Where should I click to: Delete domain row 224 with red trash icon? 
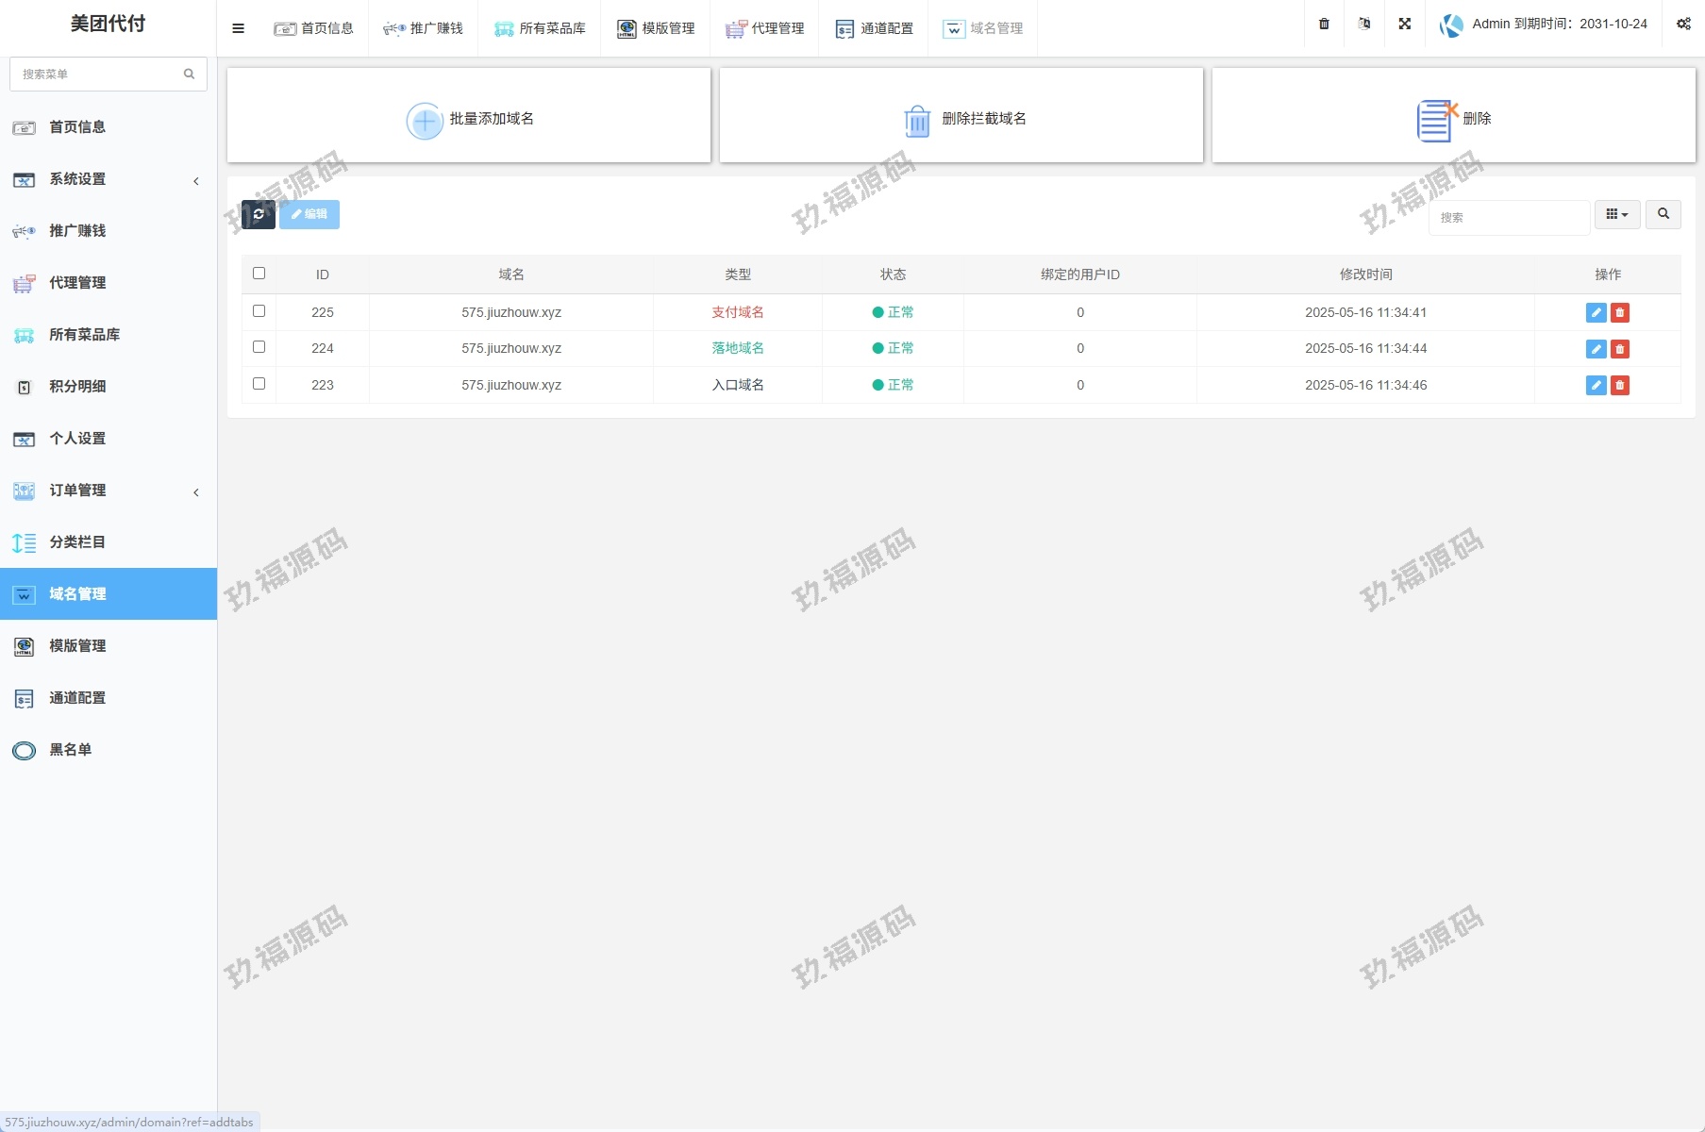click(x=1620, y=349)
